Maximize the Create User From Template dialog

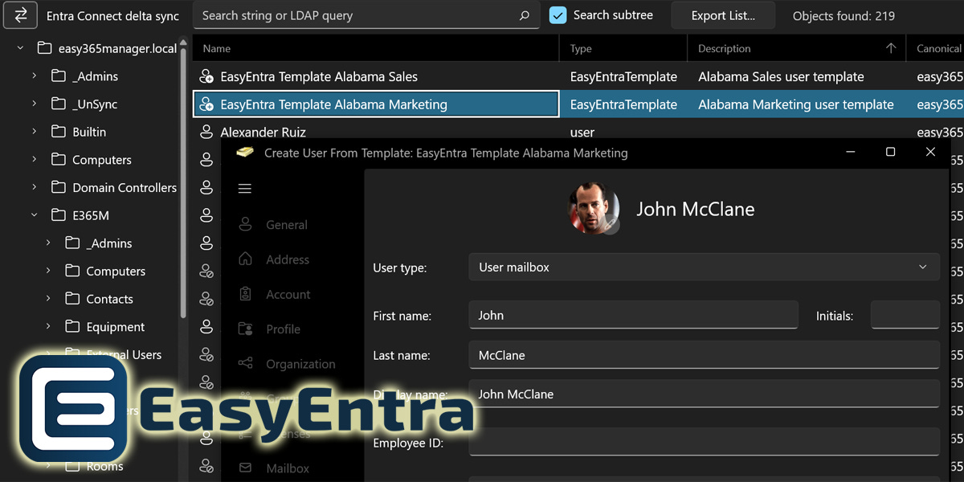click(x=890, y=152)
